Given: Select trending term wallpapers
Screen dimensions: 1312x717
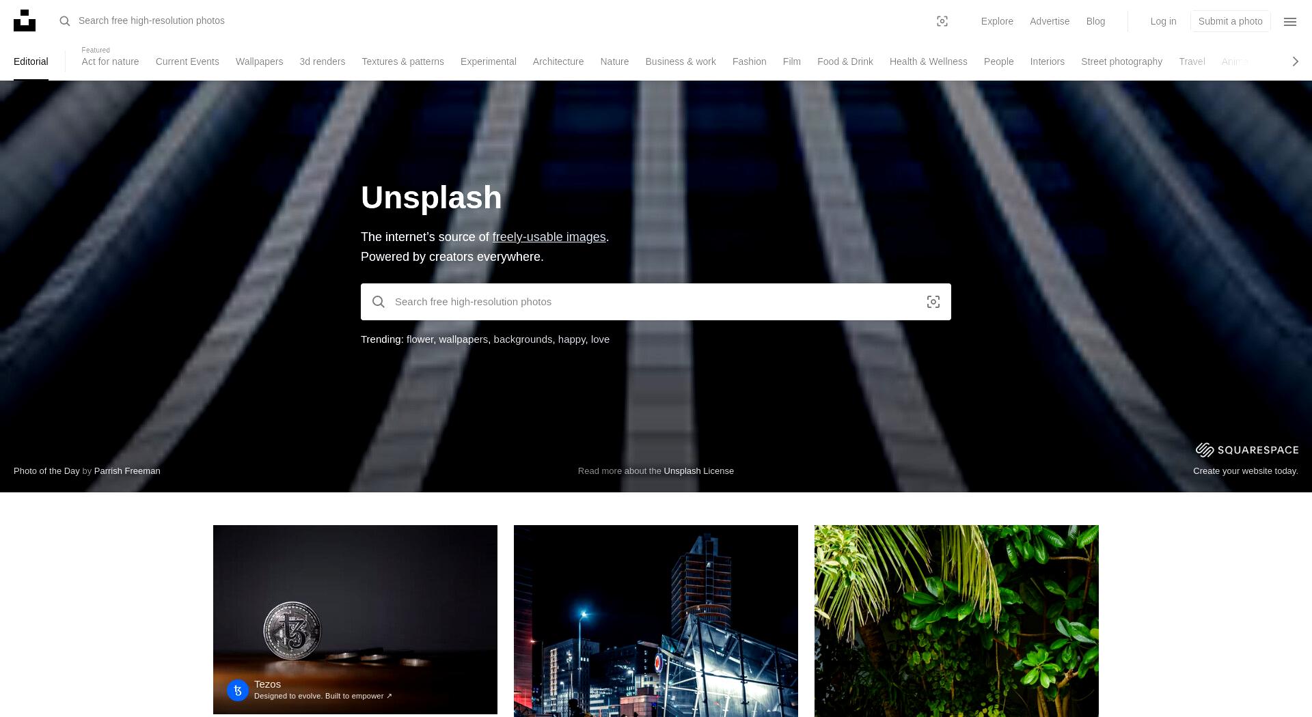Looking at the screenshot, I should [463, 339].
